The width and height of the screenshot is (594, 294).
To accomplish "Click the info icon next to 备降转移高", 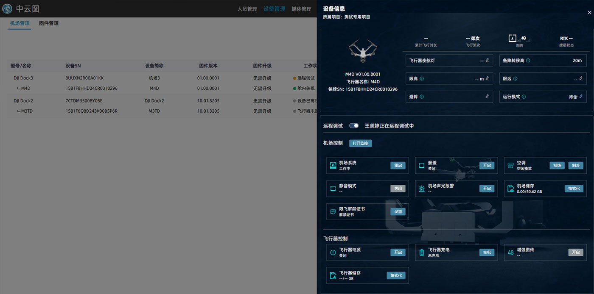I will (528, 61).
